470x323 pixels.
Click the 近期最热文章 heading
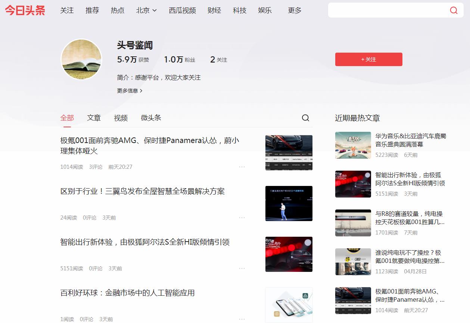pos(357,118)
